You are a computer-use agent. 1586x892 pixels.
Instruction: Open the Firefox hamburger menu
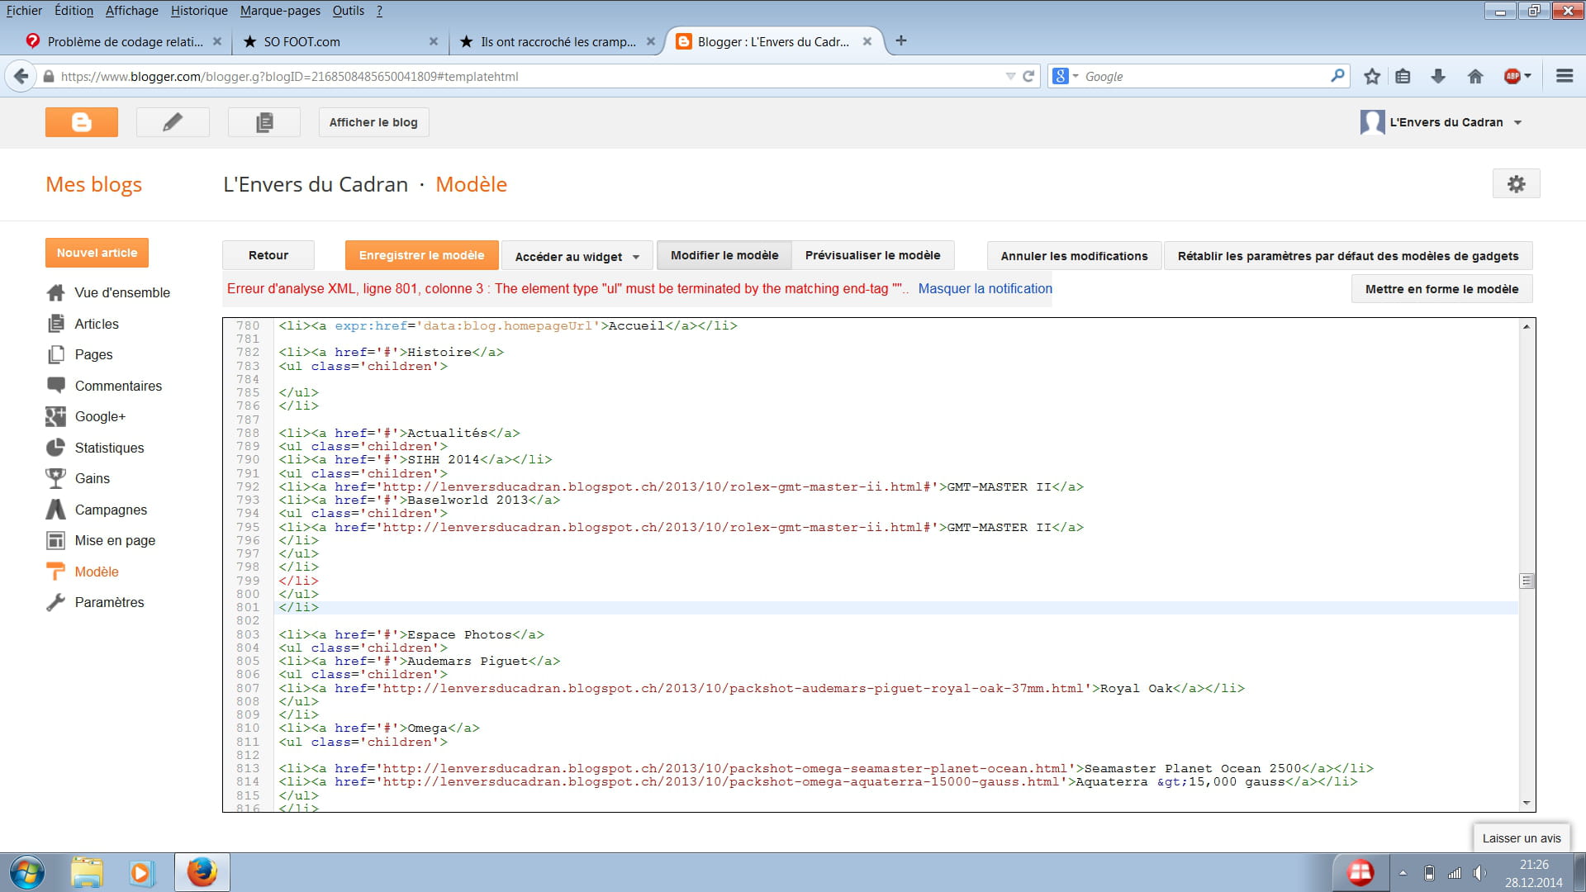[x=1565, y=76]
